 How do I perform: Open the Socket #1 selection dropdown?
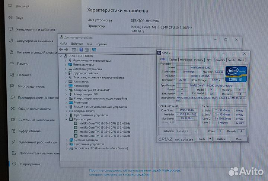195,131
